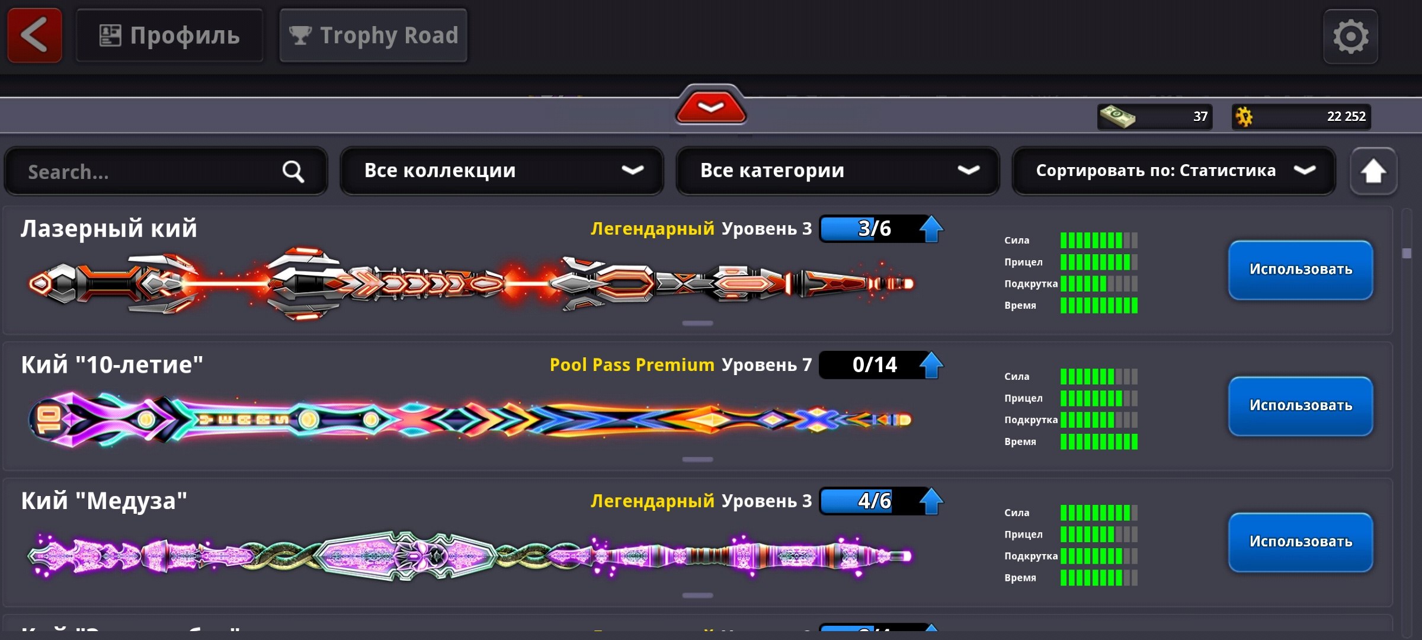The width and height of the screenshot is (1422, 640).
Task: Click into the Search field
Action: 166,172
